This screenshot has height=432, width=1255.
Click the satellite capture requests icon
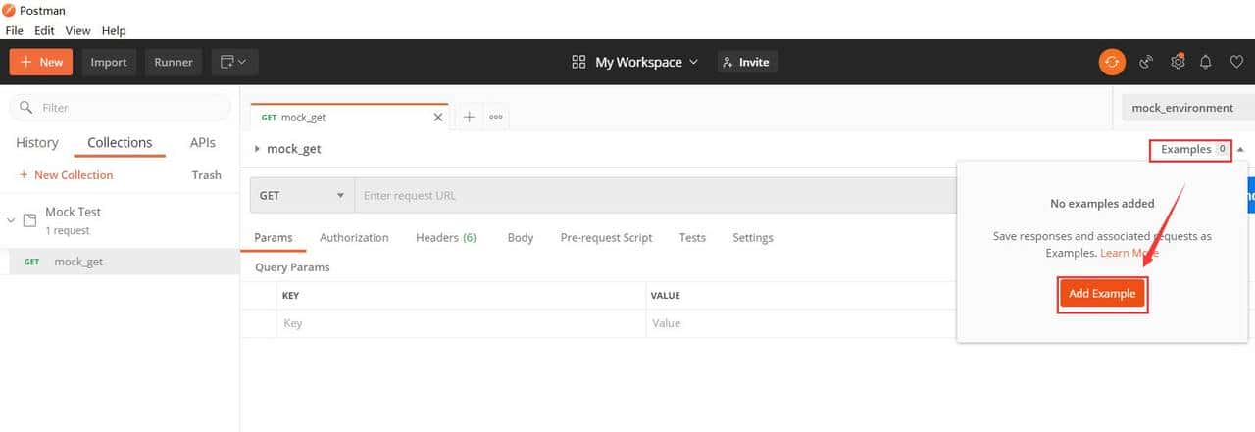coord(1146,62)
